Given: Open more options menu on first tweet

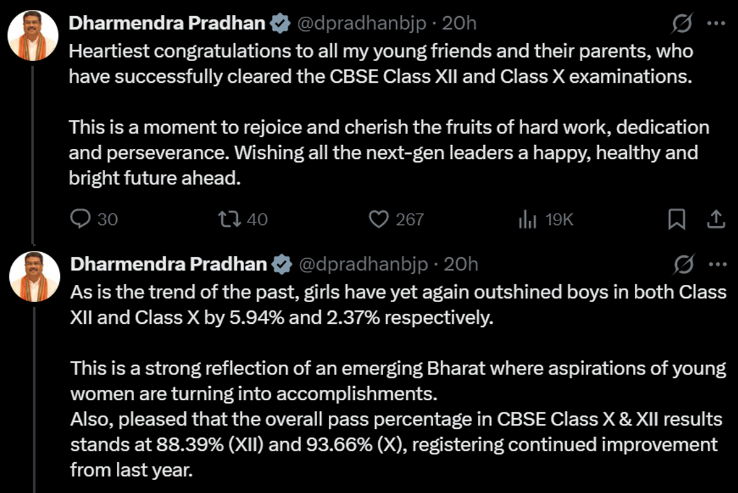Looking at the screenshot, I should [x=715, y=24].
